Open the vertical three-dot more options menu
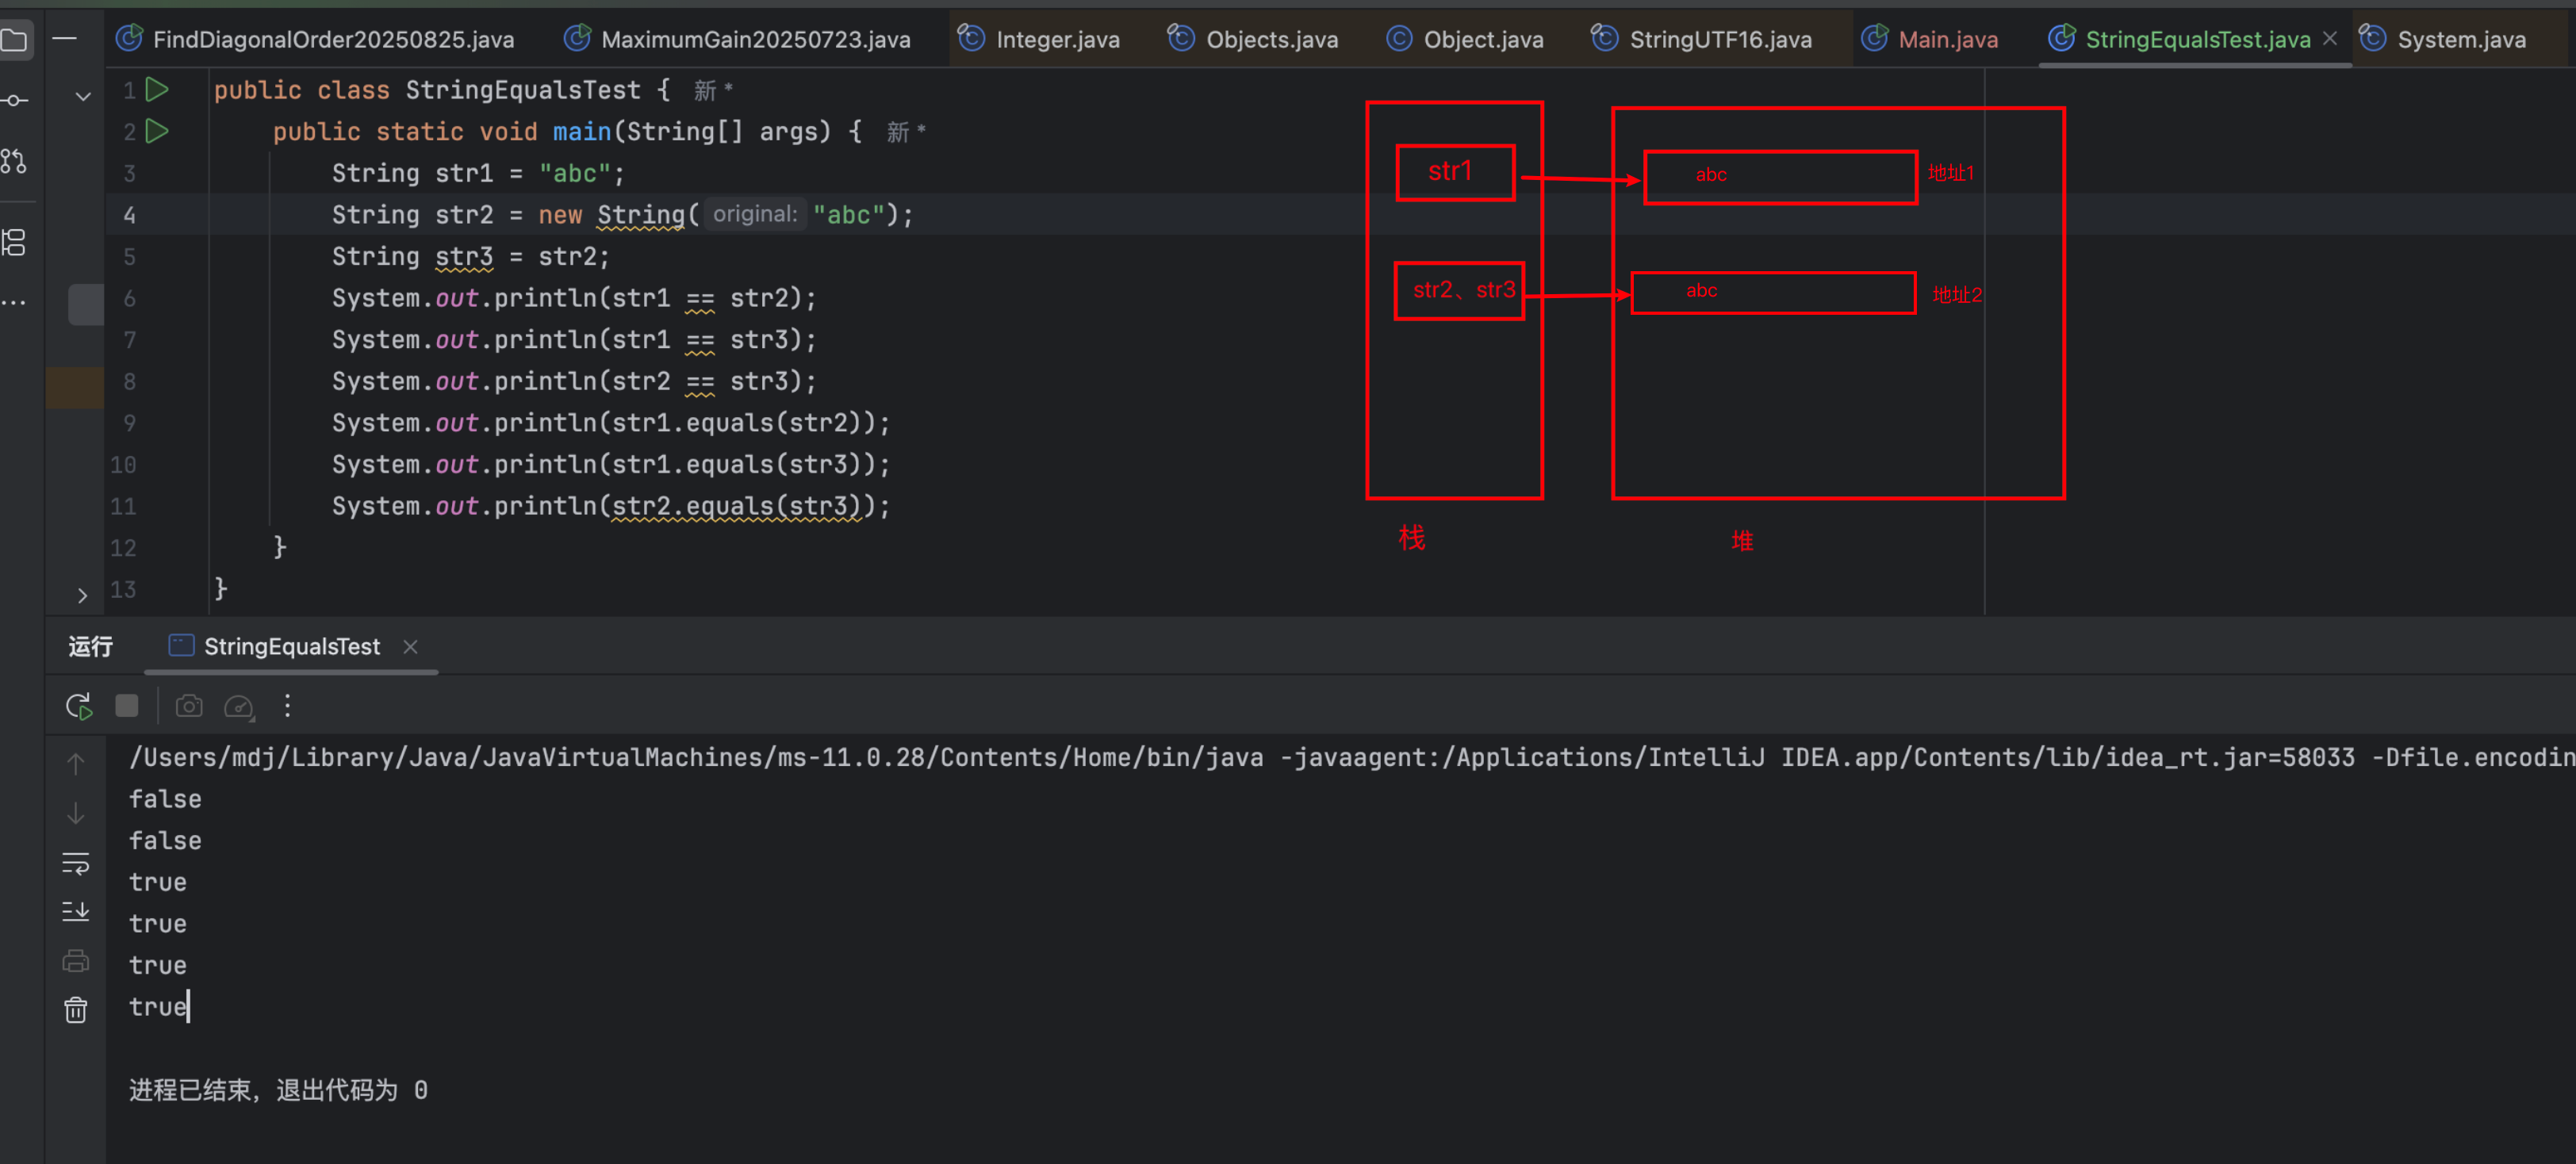Screen dimensions: 2576x1164 [288, 706]
